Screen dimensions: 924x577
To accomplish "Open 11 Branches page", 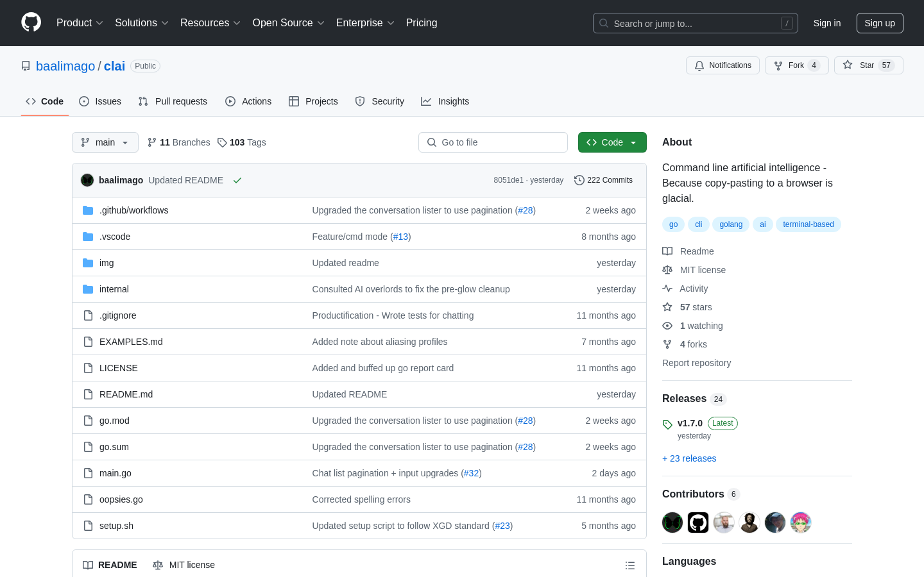I will [x=178, y=142].
